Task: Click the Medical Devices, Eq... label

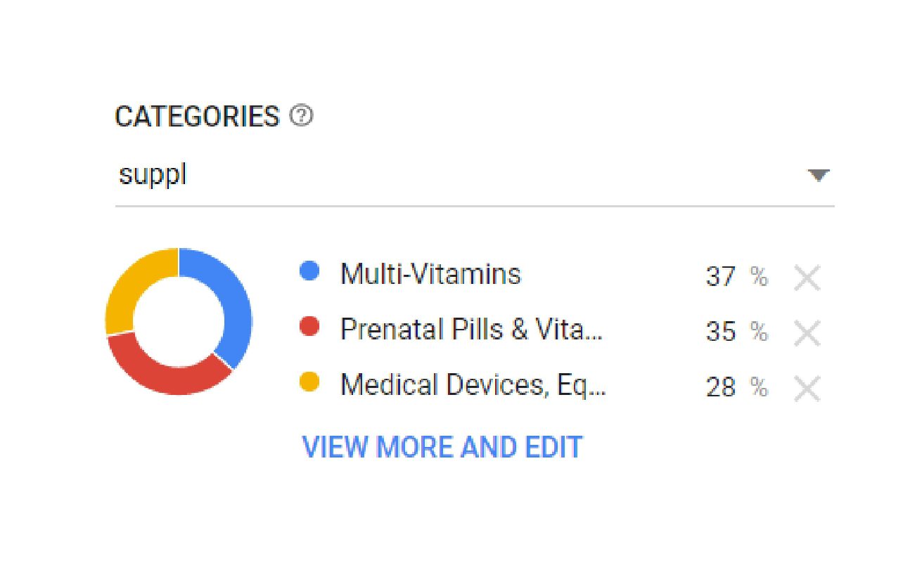Action: 473,385
